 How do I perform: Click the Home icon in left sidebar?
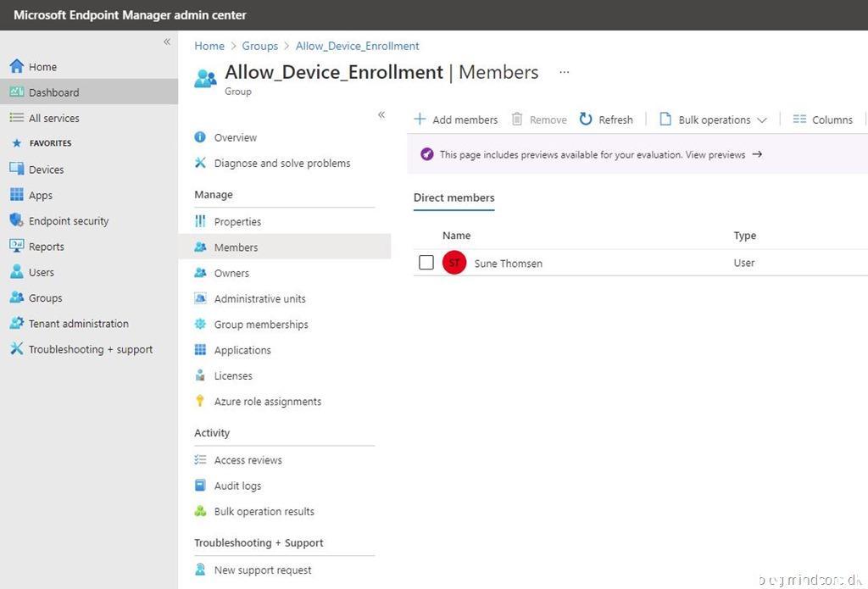pos(16,67)
